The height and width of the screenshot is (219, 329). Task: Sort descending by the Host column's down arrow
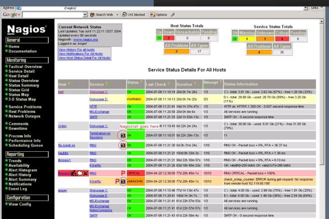[x=72, y=84]
